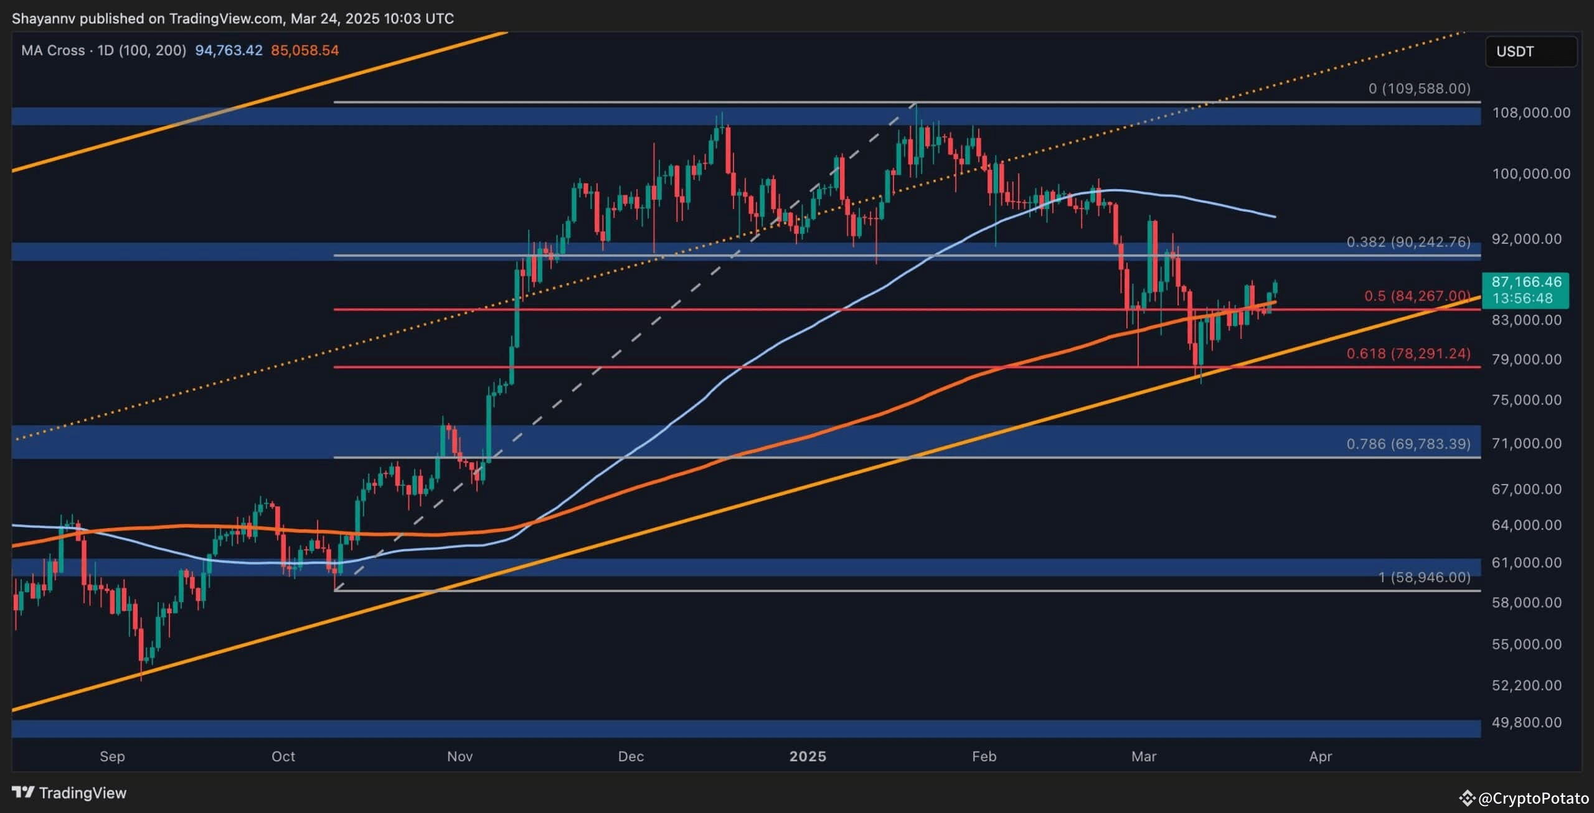Screen dimensions: 1594x813
Task: Click the 92,000.00 price on the right axis
Action: coord(1528,239)
